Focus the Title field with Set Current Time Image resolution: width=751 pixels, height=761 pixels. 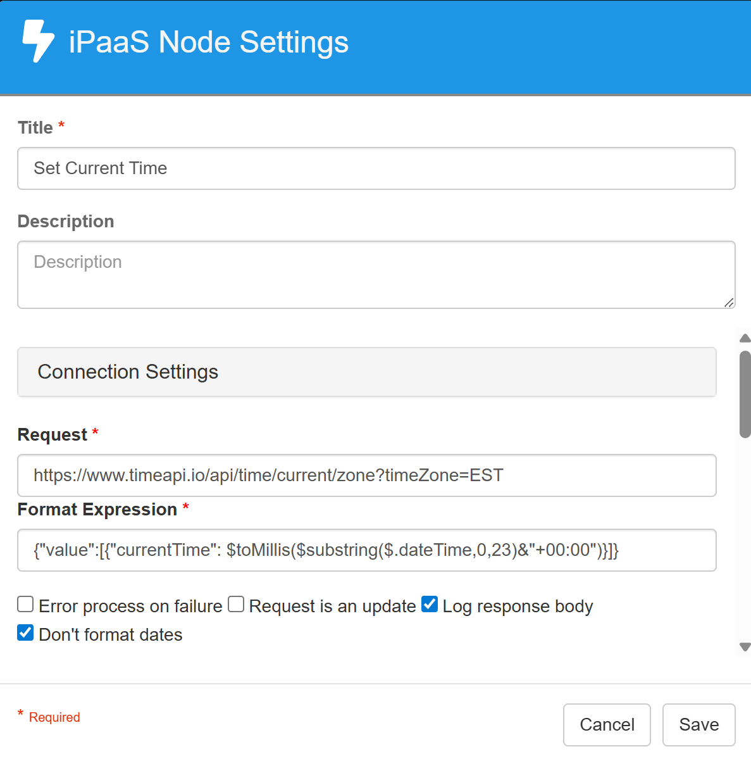tap(376, 168)
